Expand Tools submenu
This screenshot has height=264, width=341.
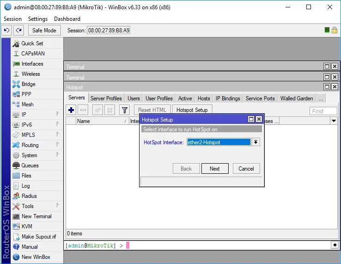point(58,205)
